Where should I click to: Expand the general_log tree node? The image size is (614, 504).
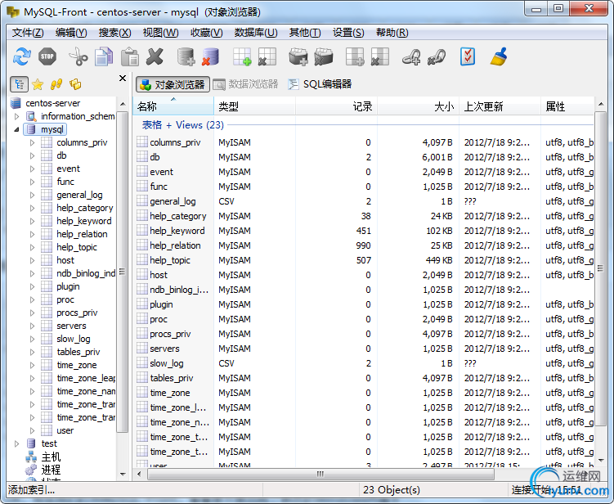pyautogui.click(x=33, y=196)
